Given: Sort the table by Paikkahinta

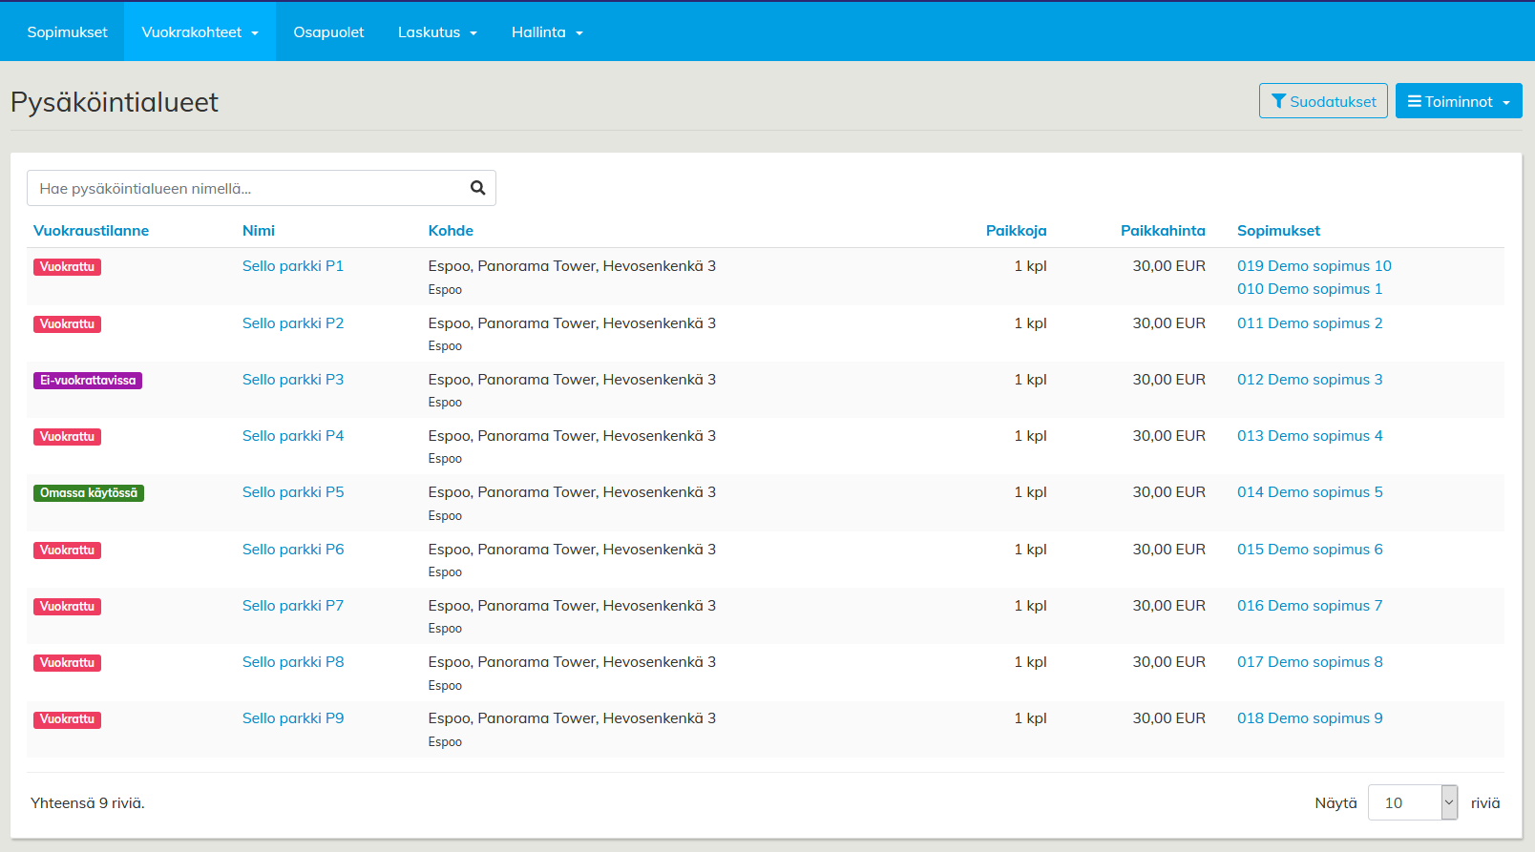Looking at the screenshot, I should pos(1162,231).
